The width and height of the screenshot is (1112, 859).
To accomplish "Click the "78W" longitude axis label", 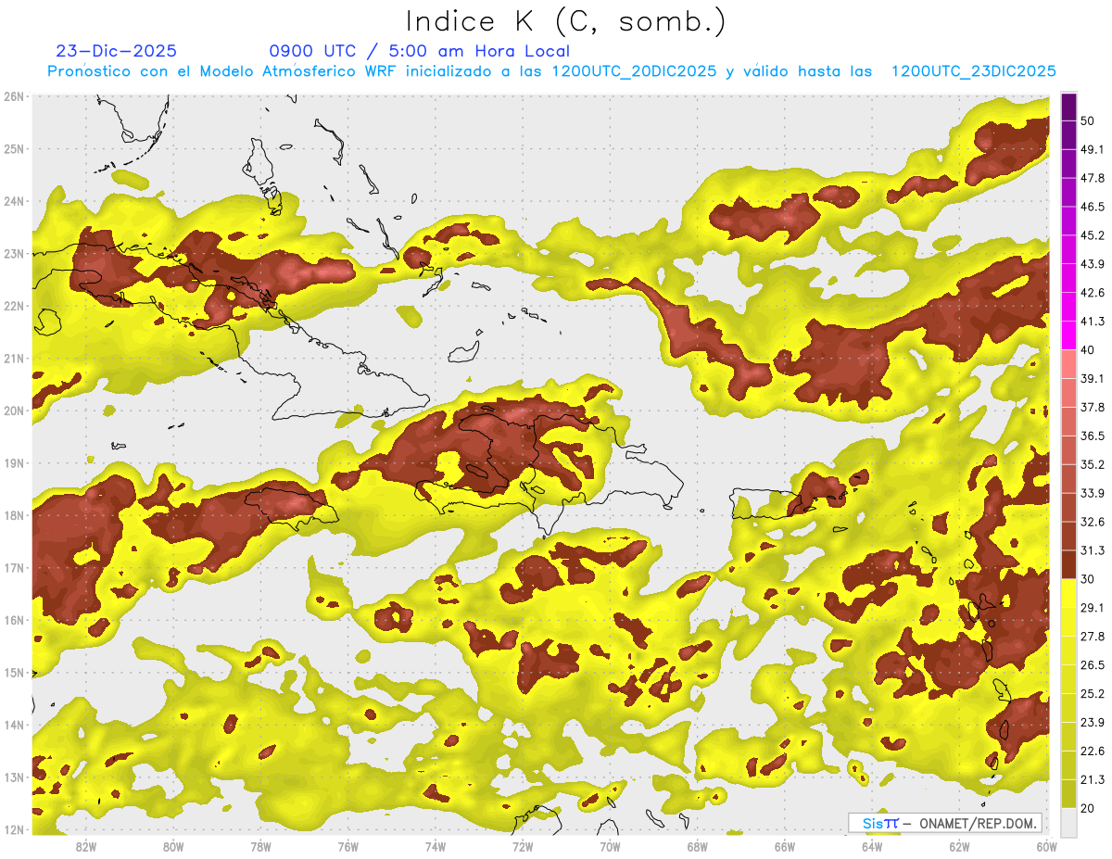I will tap(260, 847).
